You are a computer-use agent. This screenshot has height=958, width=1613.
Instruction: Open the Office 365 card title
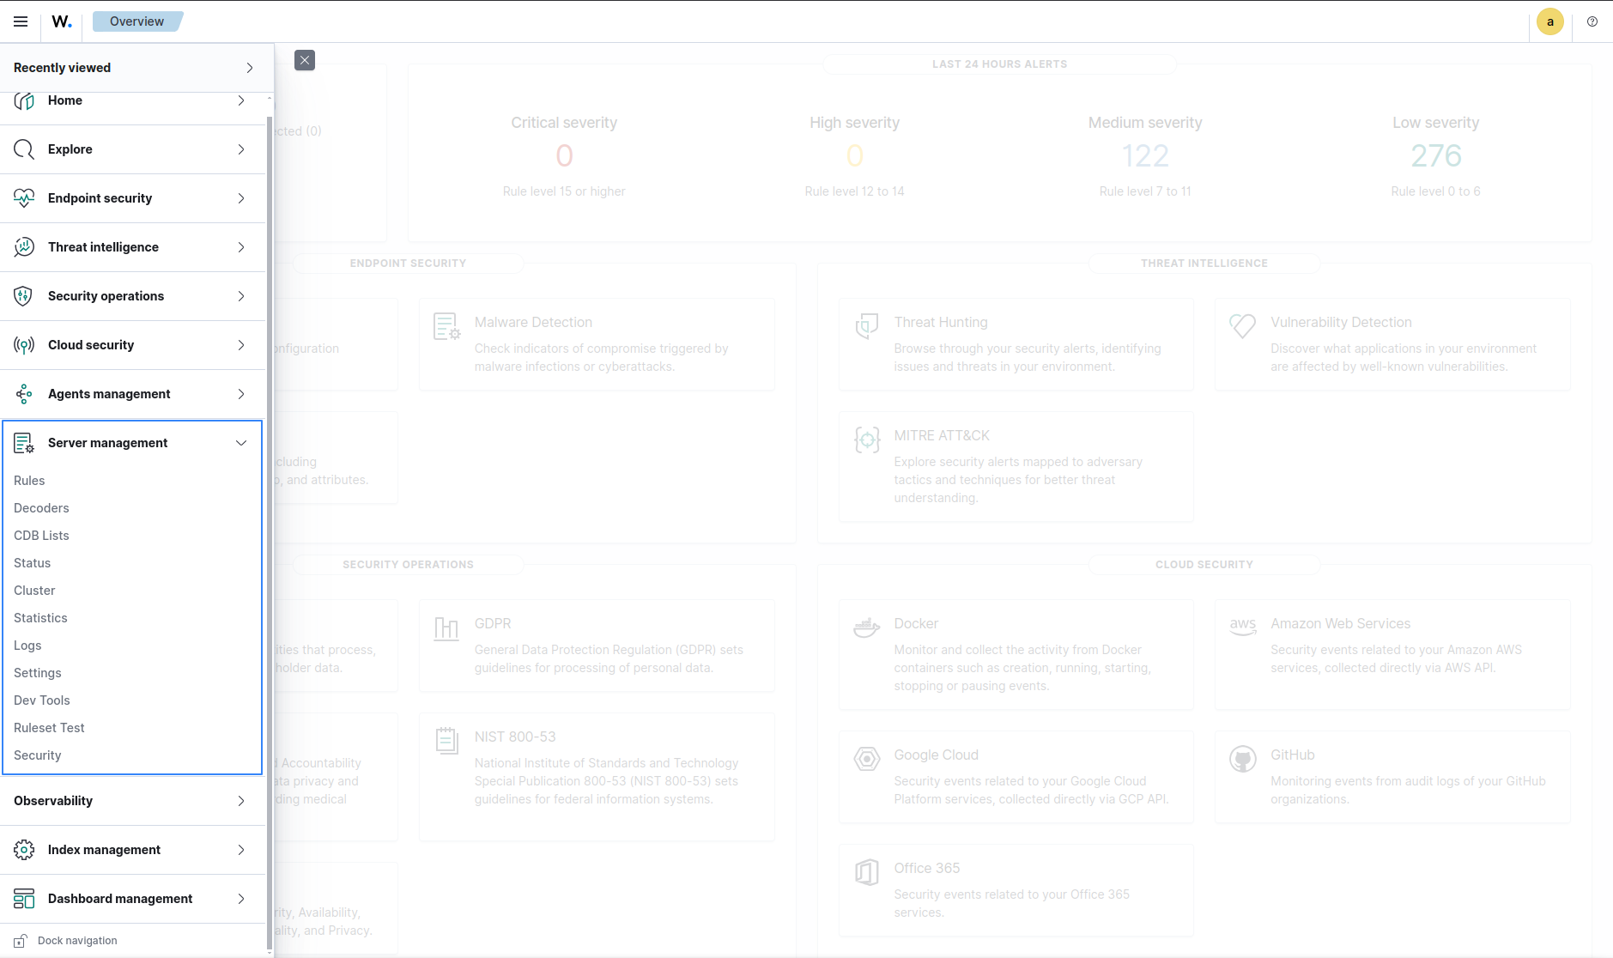click(927, 869)
